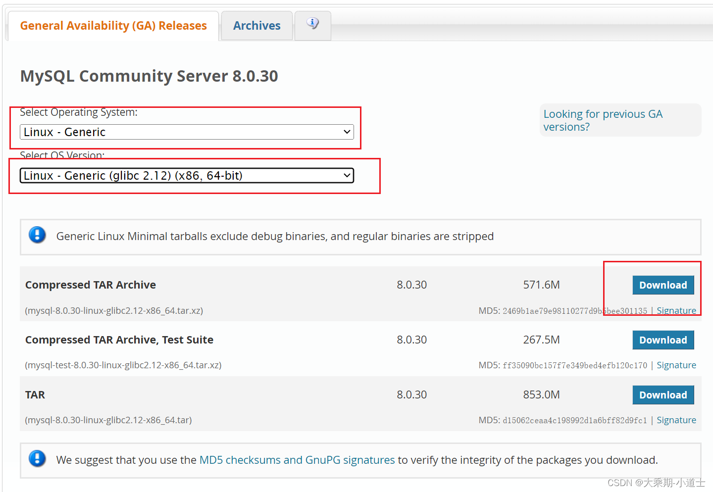The width and height of the screenshot is (713, 492).
Task: Open MD5 checksums and GnuPG signatures link
Action: [x=297, y=460]
